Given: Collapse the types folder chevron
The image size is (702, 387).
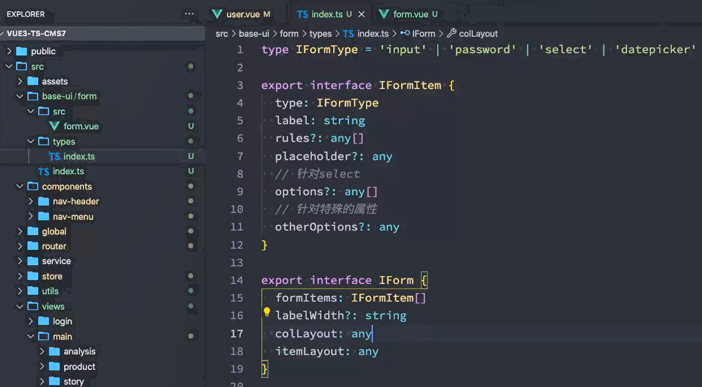Looking at the screenshot, I should 31,141.
